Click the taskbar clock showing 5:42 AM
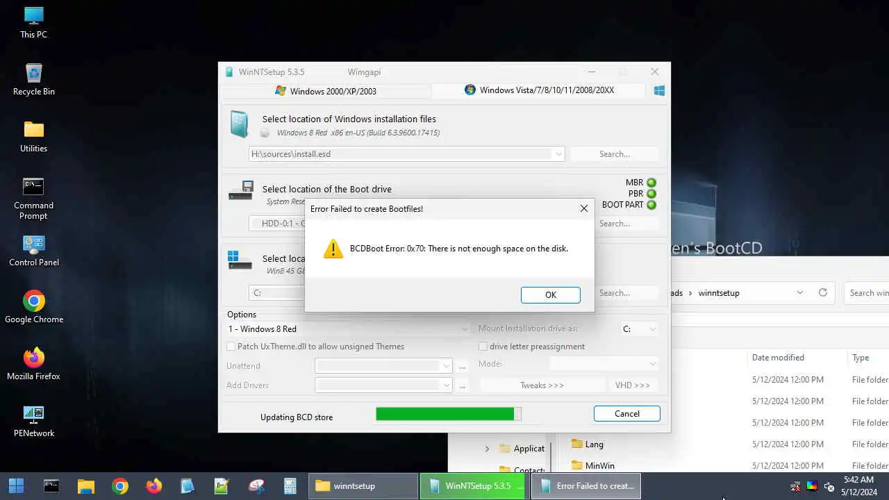This screenshot has width=889, height=500. (858, 486)
